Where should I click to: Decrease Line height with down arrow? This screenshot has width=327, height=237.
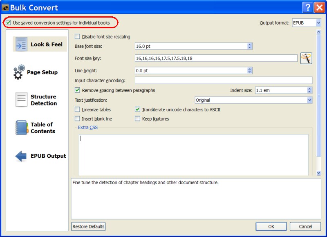[x=249, y=72]
